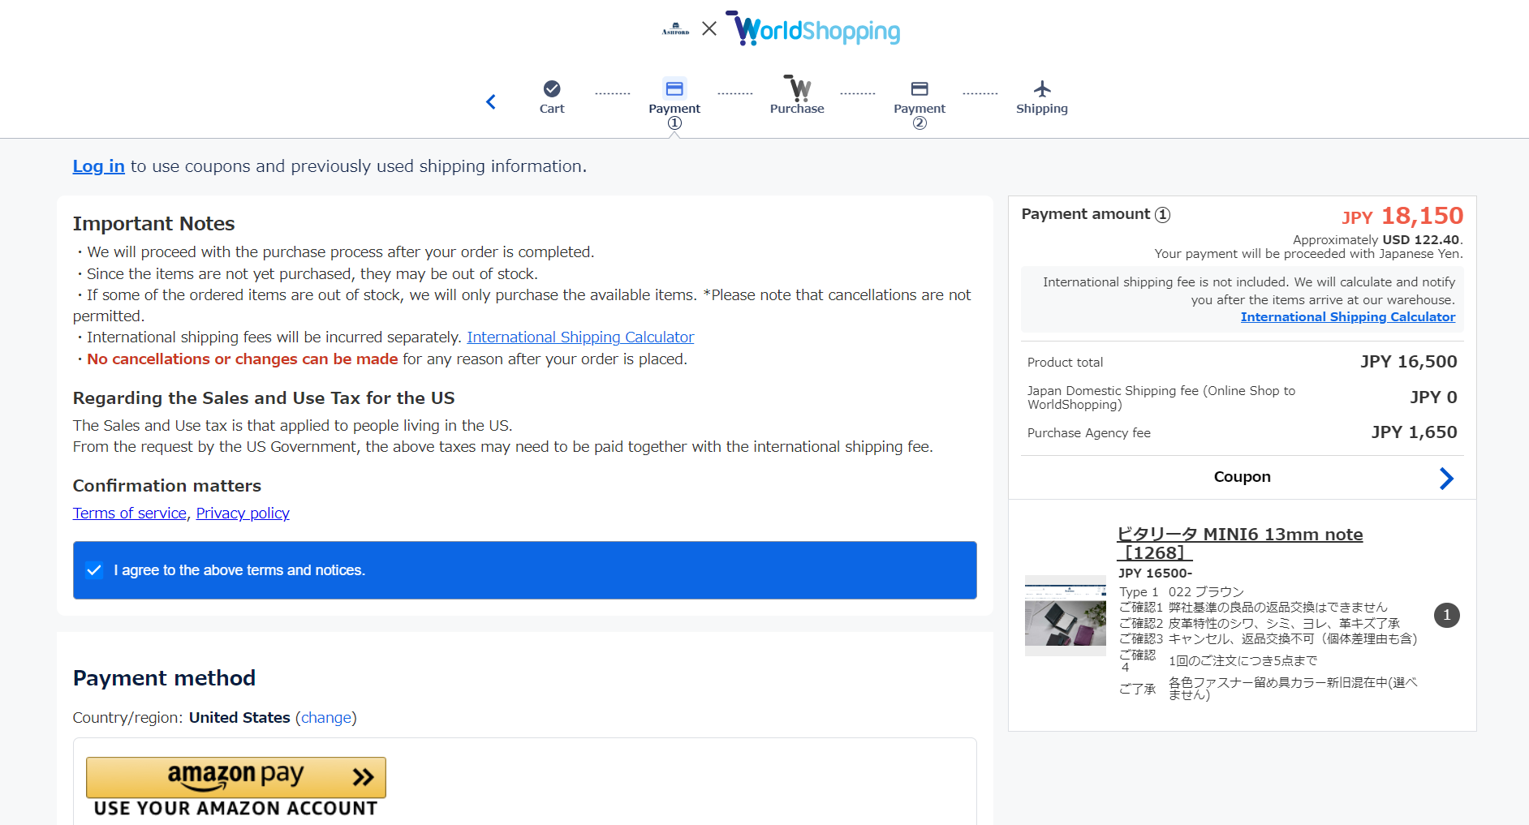Click the WorldShopping logo
This screenshot has height=825, width=1529.
(814, 30)
